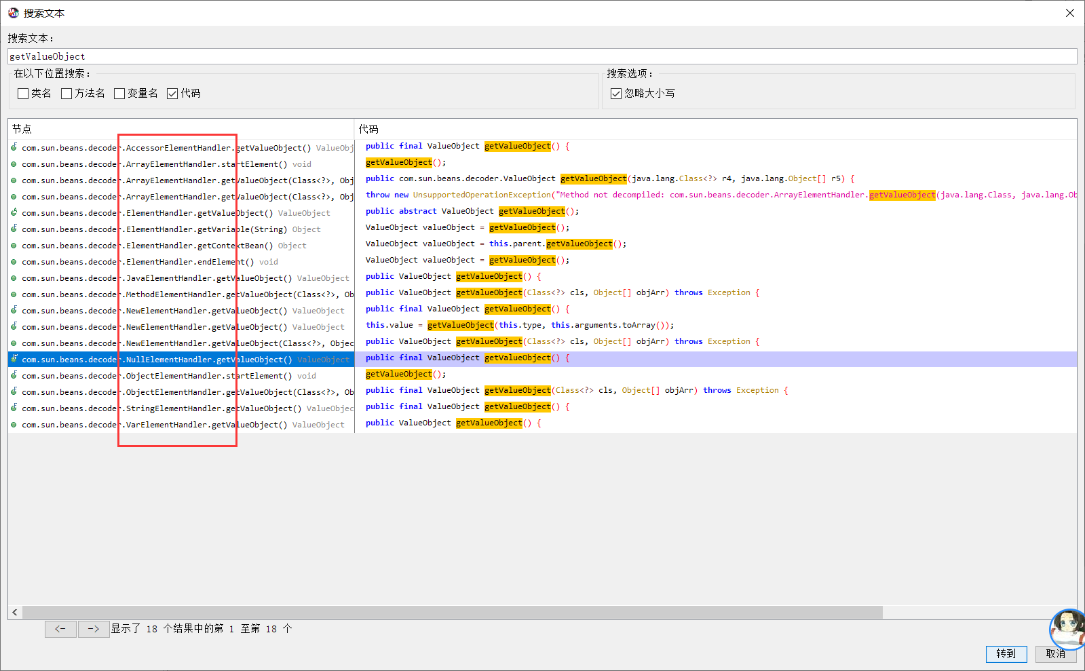Click the anime avatar floating icon
1085x671 pixels.
coord(1068,628)
